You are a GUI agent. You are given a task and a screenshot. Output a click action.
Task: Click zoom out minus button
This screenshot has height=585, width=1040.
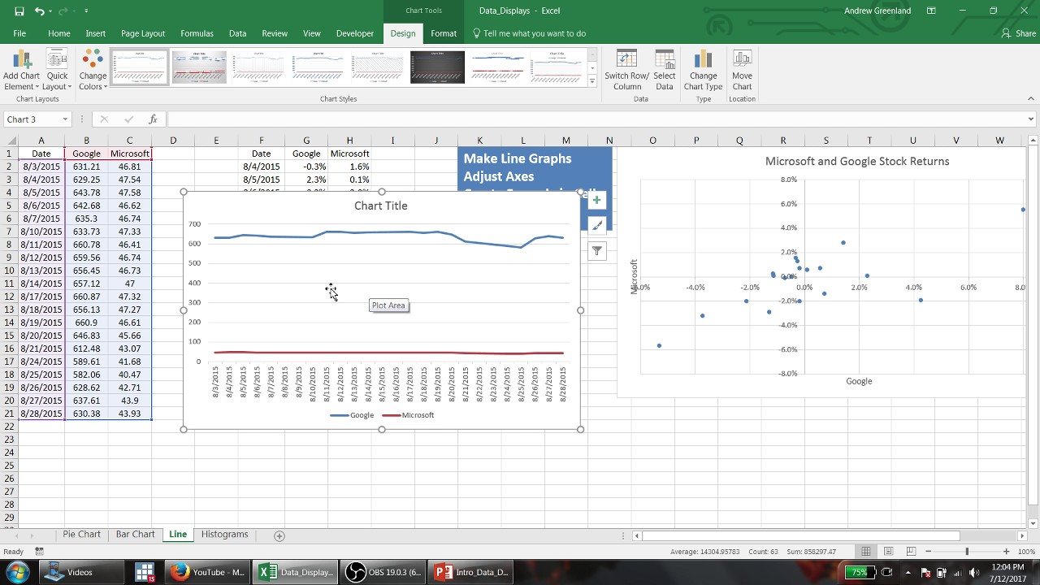point(929,552)
